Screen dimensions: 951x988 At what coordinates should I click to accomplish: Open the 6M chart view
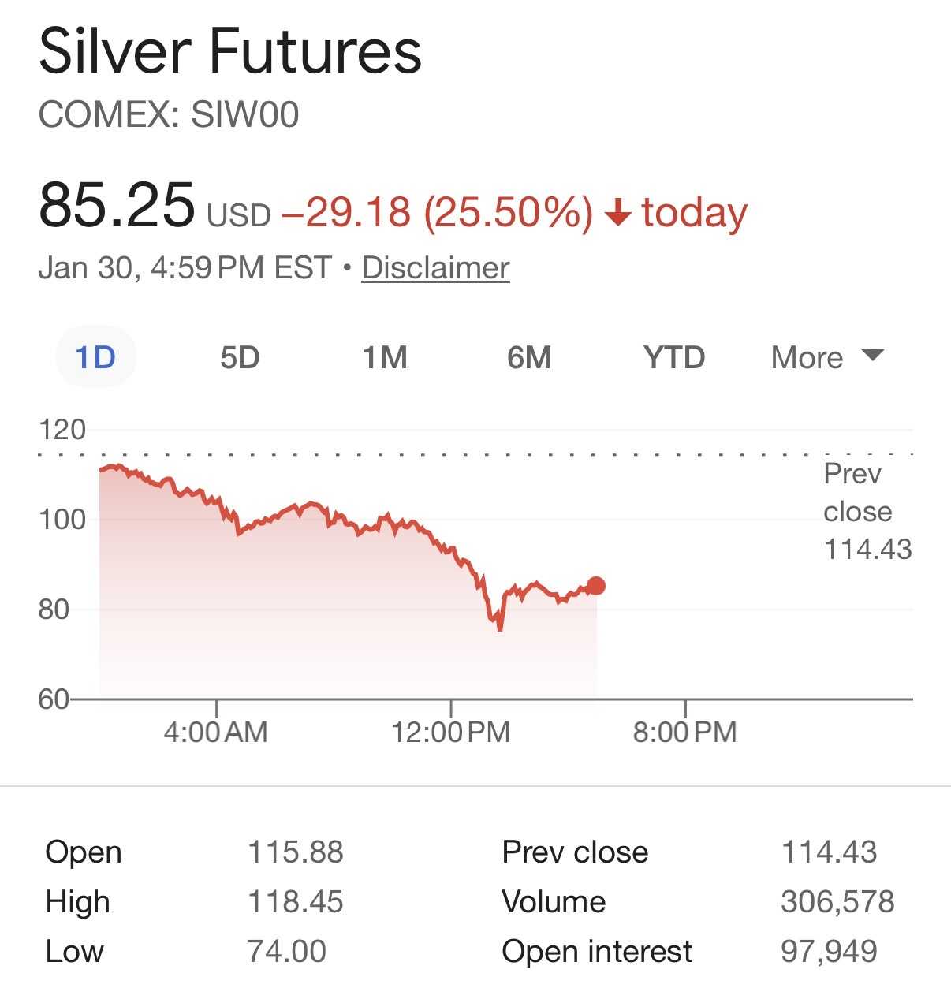(529, 358)
